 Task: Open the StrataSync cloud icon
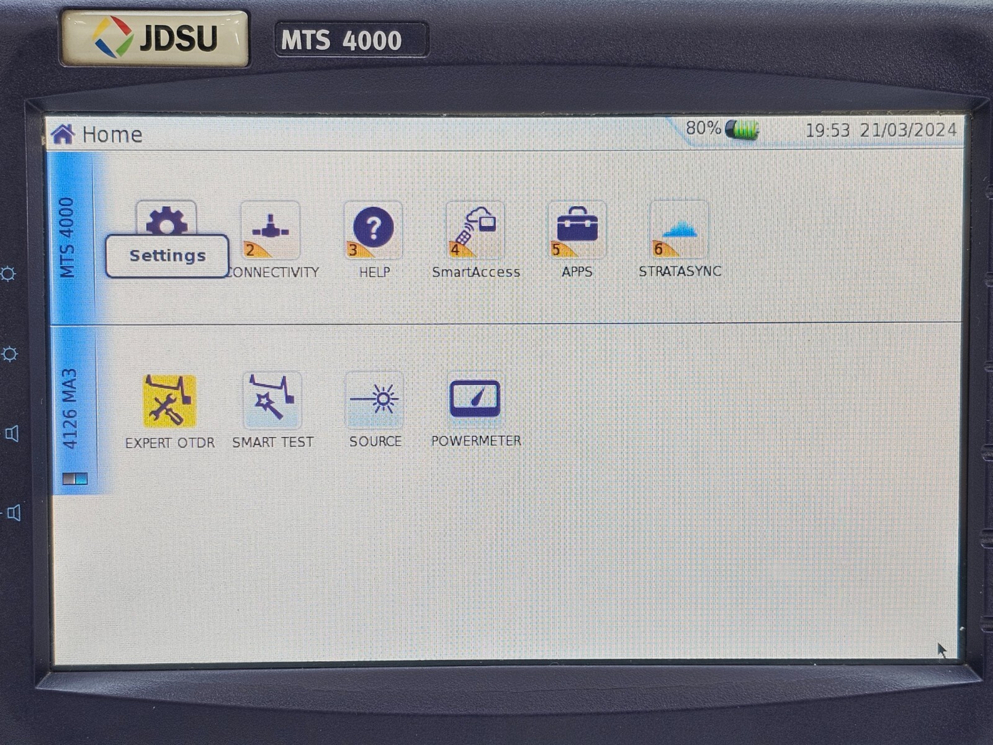pos(679,230)
